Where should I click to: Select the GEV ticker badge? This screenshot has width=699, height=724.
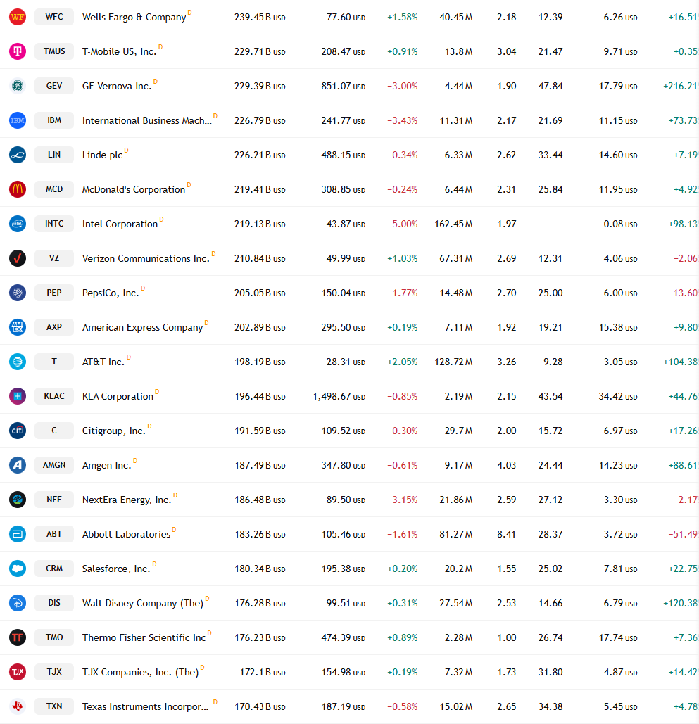(54, 86)
